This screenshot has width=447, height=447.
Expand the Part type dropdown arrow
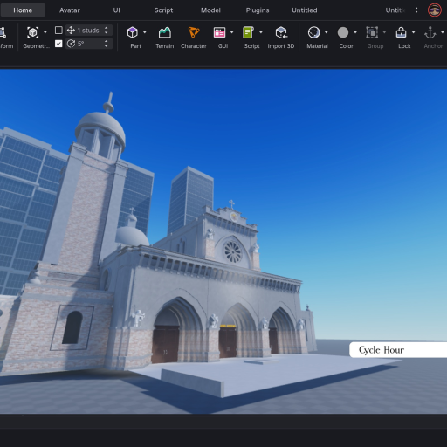(x=145, y=32)
